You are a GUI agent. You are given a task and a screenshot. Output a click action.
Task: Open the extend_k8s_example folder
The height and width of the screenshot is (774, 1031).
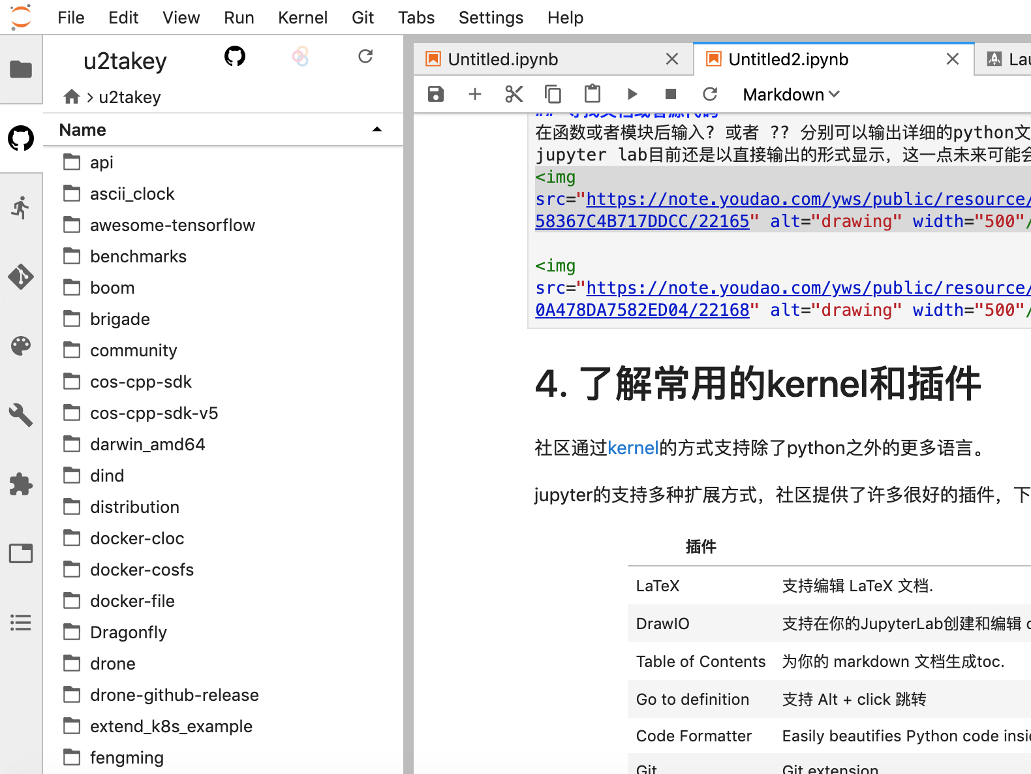click(x=223, y=726)
